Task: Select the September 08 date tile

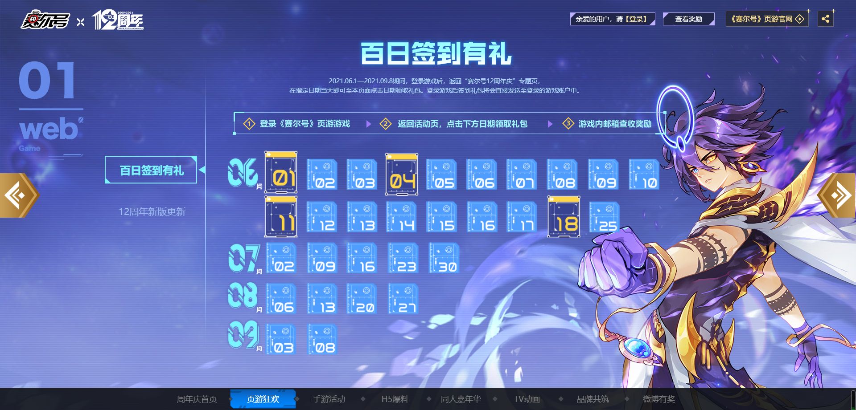Action: click(x=322, y=340)
